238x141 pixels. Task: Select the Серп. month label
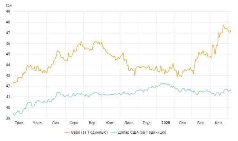[74, 123]
